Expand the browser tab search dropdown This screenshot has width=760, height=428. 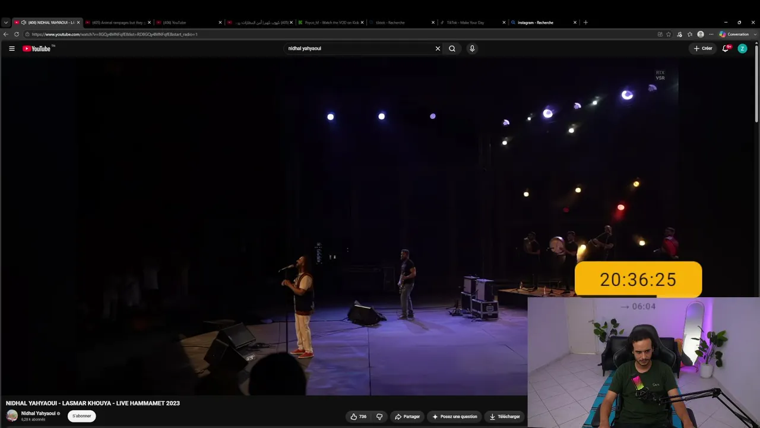(6, 23)
